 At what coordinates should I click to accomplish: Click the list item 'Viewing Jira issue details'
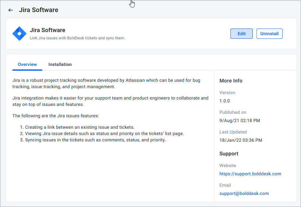click(x=105, y=134)
